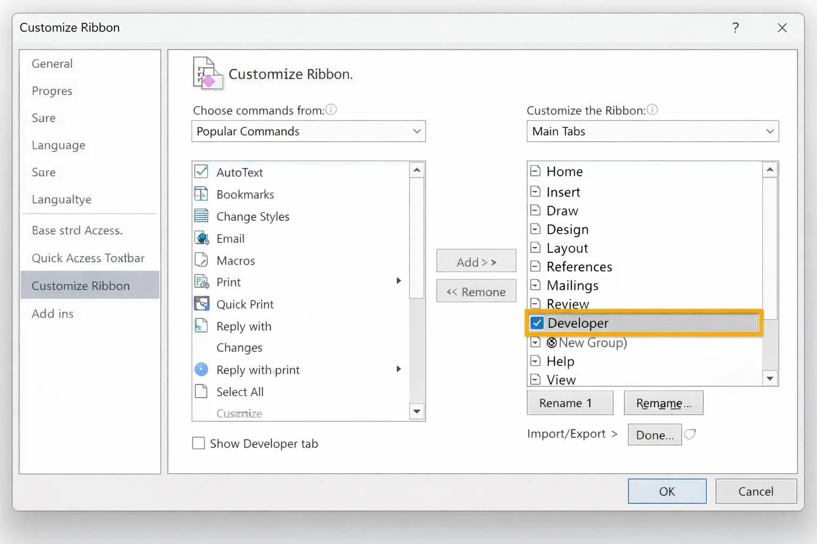Confirm with the OK button
The image size is (817, 544).
[x=667, y=491]
